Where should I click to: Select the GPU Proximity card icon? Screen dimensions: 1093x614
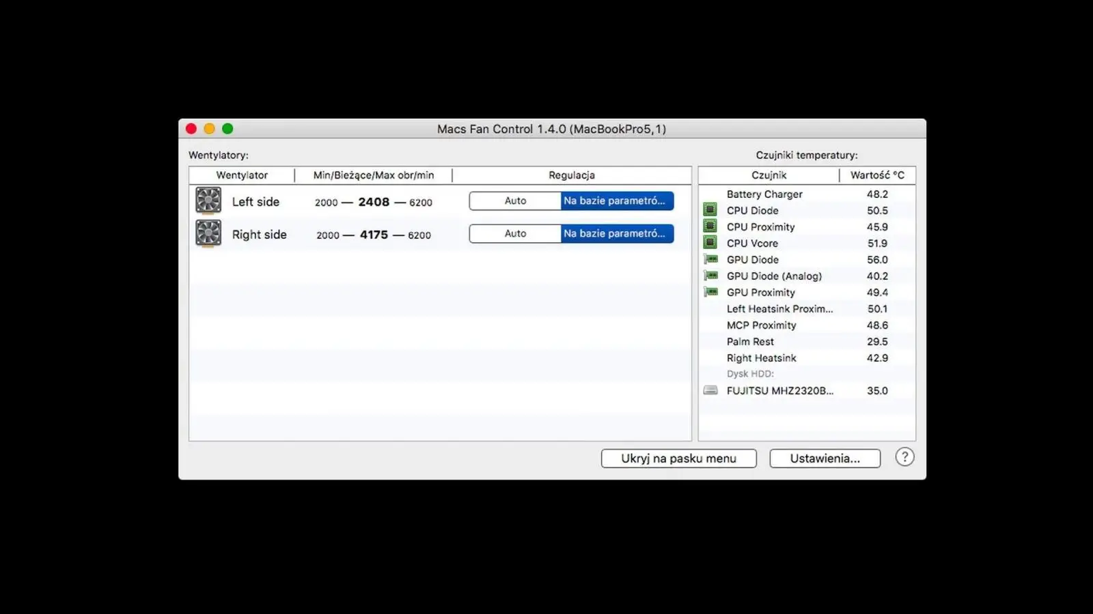(x=710, y=292)
